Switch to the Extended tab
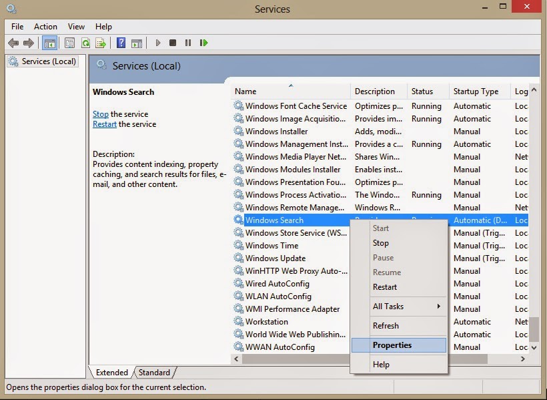This screenshot has height=400, width=547. 111,373
